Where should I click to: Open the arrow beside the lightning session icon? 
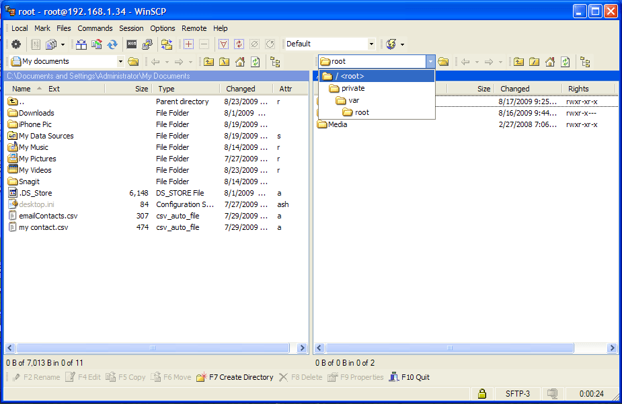[402, 44]
